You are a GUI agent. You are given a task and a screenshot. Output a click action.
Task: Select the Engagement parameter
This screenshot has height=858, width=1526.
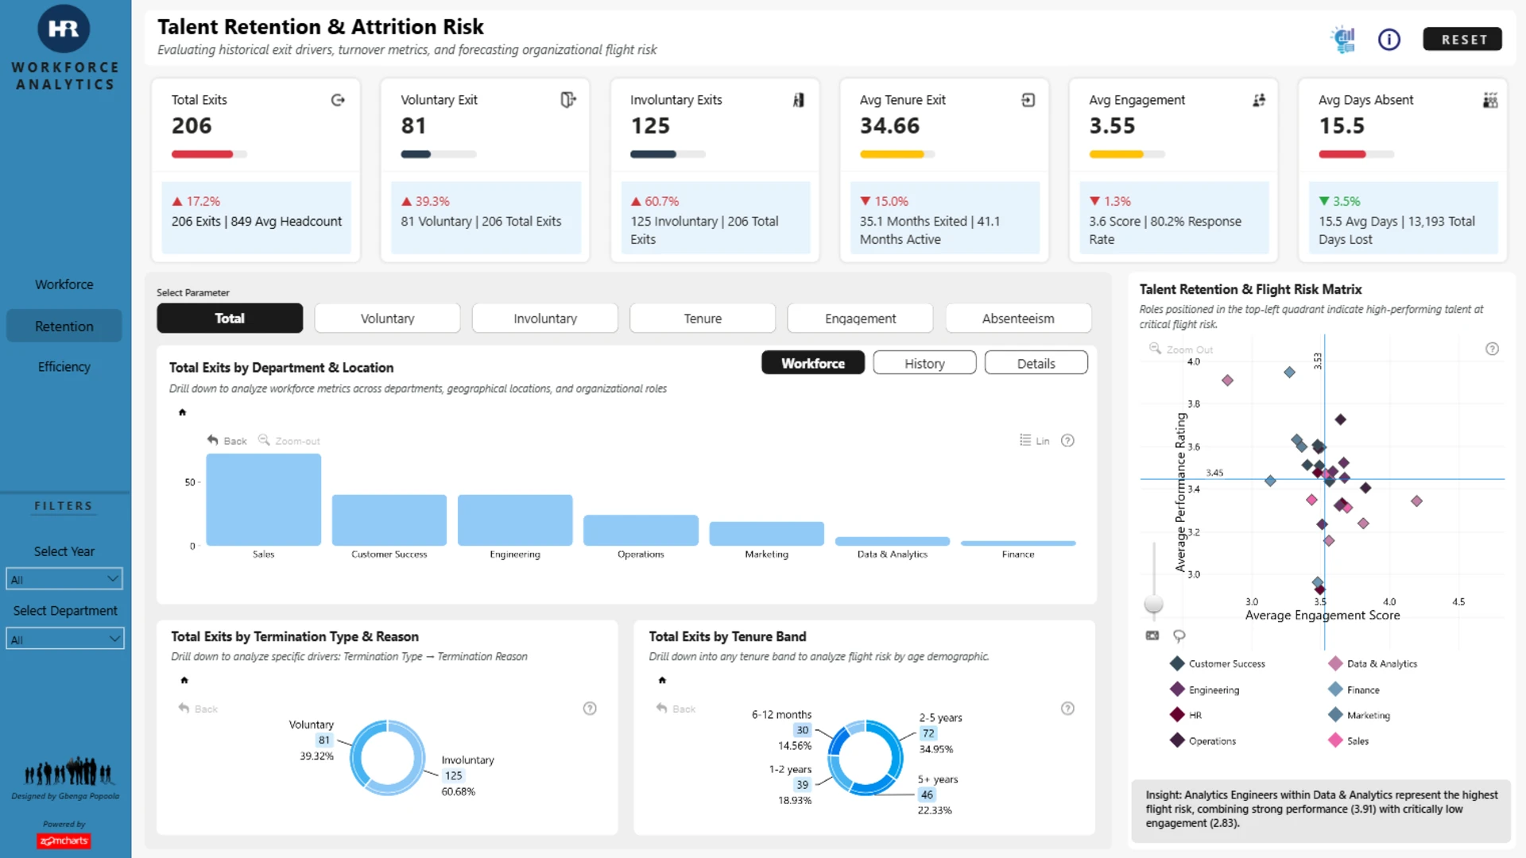point(860,318)
